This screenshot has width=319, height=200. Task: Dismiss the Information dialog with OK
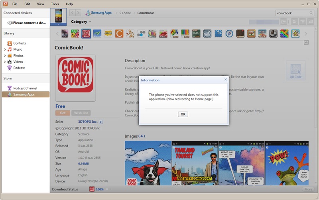pyautogui.click(x=183, y=114)
